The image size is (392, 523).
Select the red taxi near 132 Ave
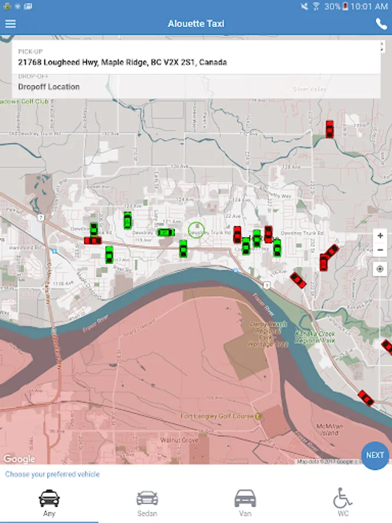click(329, 129)
